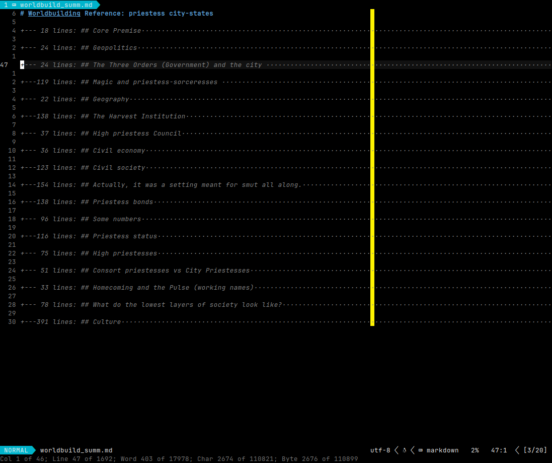Open the High priestess Council fold
This screenshot has height=463, width=552.
(286, 134)
